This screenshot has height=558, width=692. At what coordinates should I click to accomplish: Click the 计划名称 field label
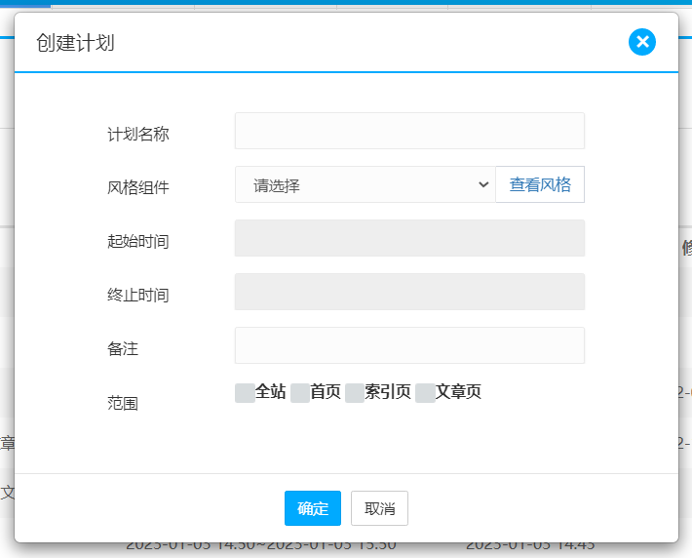point(138,135)
